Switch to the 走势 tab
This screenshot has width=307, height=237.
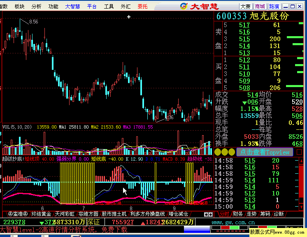[251, 214]
